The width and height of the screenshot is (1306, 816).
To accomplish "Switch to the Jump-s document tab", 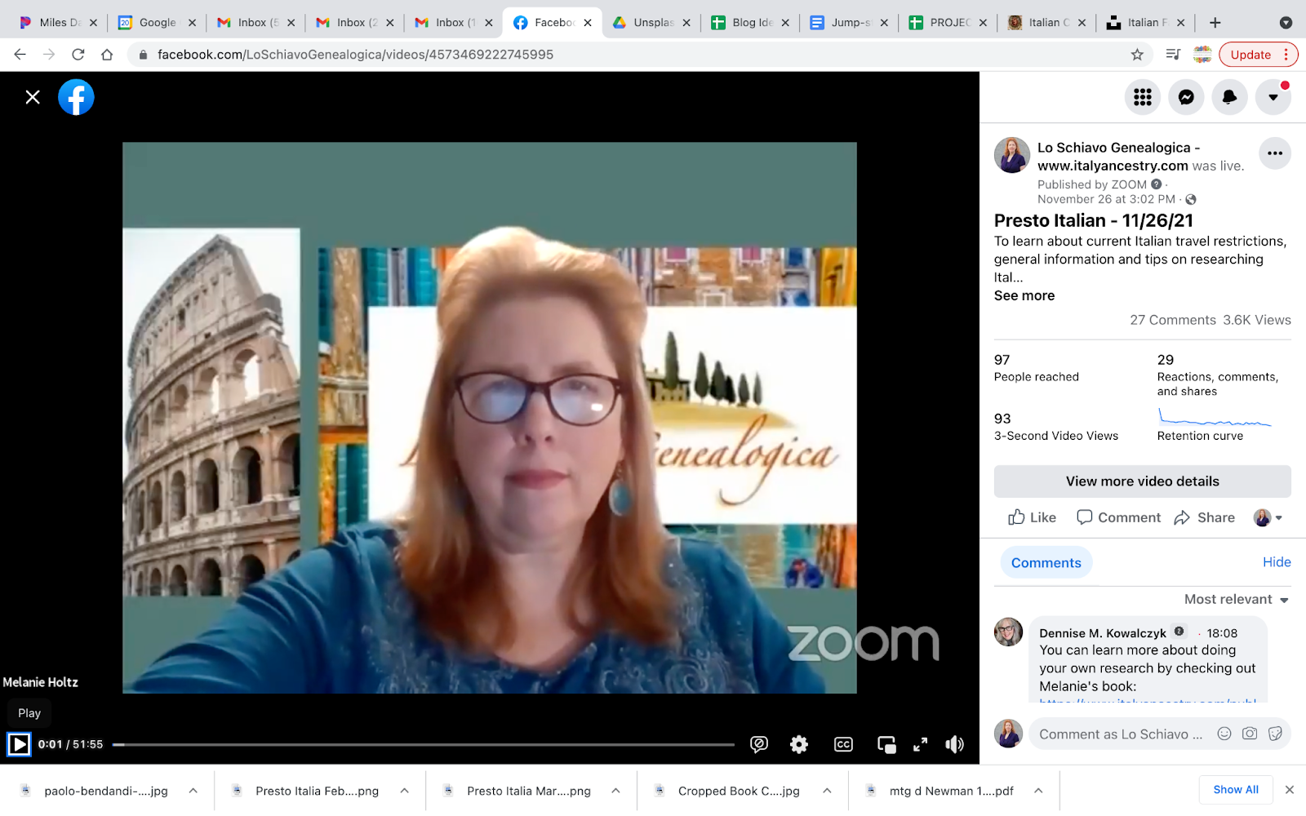I will click(x=849, y=23).
